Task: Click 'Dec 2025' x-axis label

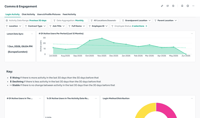Action: [114, 56]
